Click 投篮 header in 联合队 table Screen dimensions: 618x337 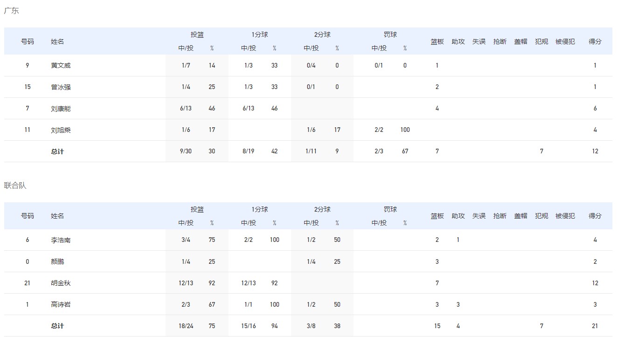pos(197,209)
